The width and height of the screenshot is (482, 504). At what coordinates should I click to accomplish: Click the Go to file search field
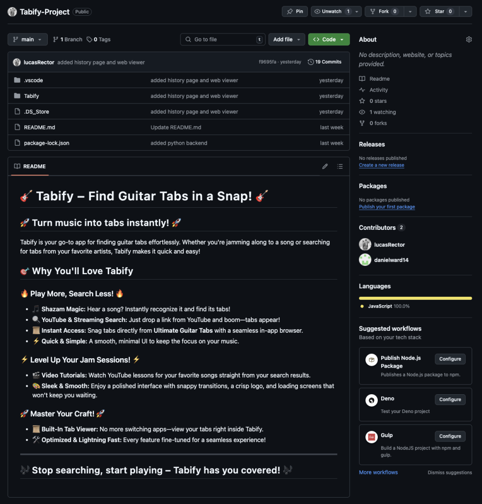[222, 39]
